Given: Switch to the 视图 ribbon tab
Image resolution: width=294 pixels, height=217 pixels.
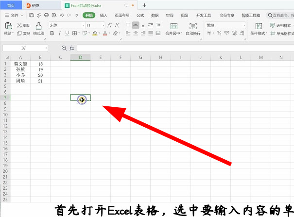Looking at the screenshot, I should tap(184, 16).
